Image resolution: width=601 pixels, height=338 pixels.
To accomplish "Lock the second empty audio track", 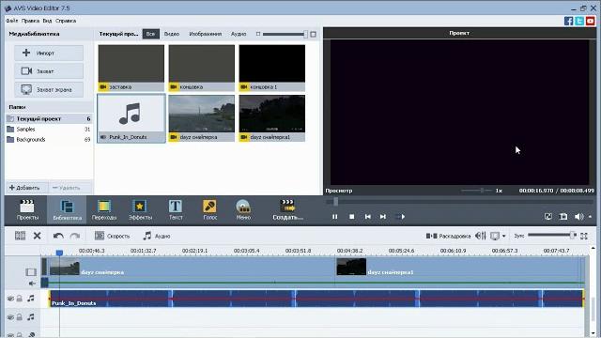I will [x=19, y=317].
